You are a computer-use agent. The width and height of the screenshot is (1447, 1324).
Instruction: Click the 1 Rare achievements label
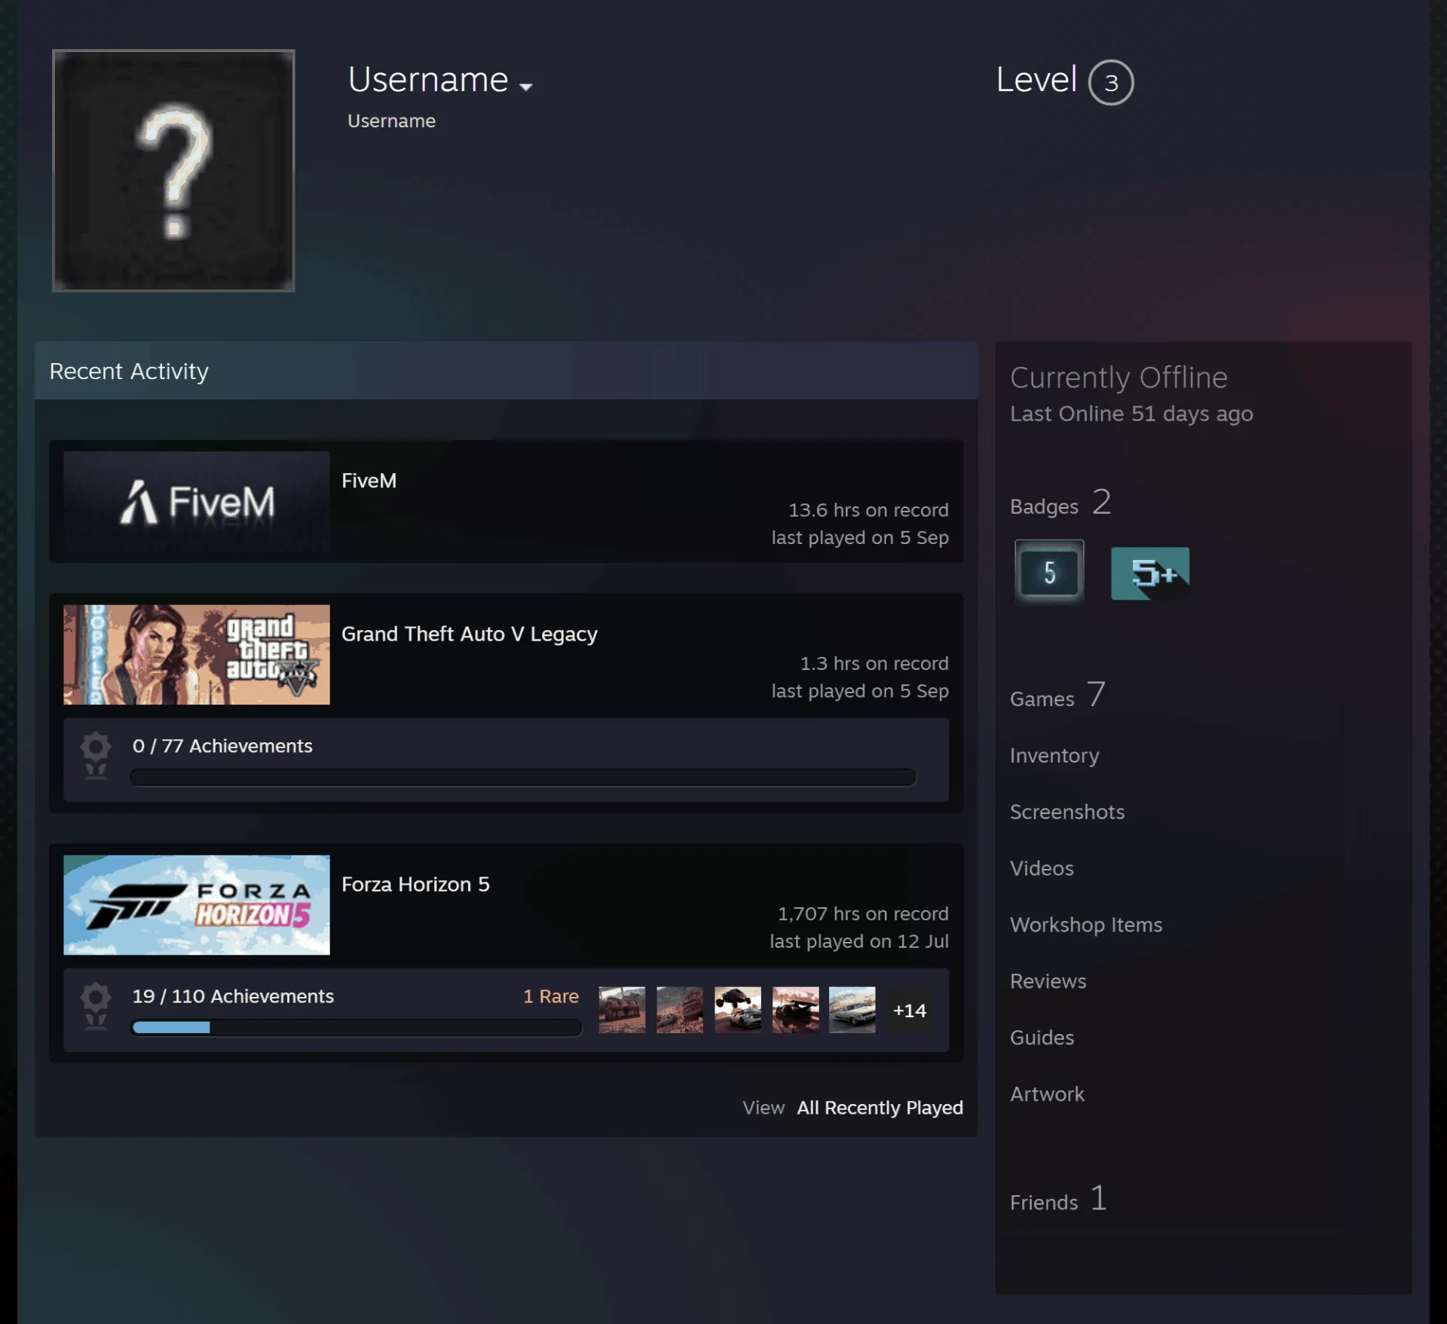(551, 995)
